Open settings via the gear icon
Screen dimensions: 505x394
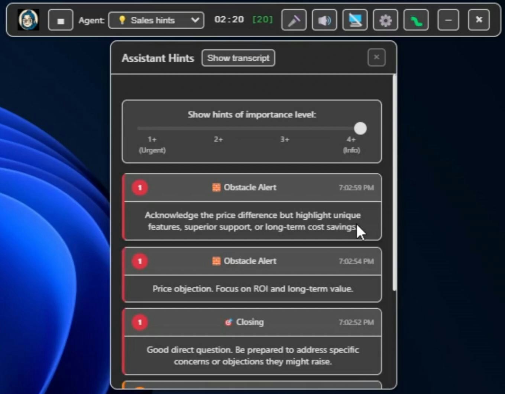(385, 20)
